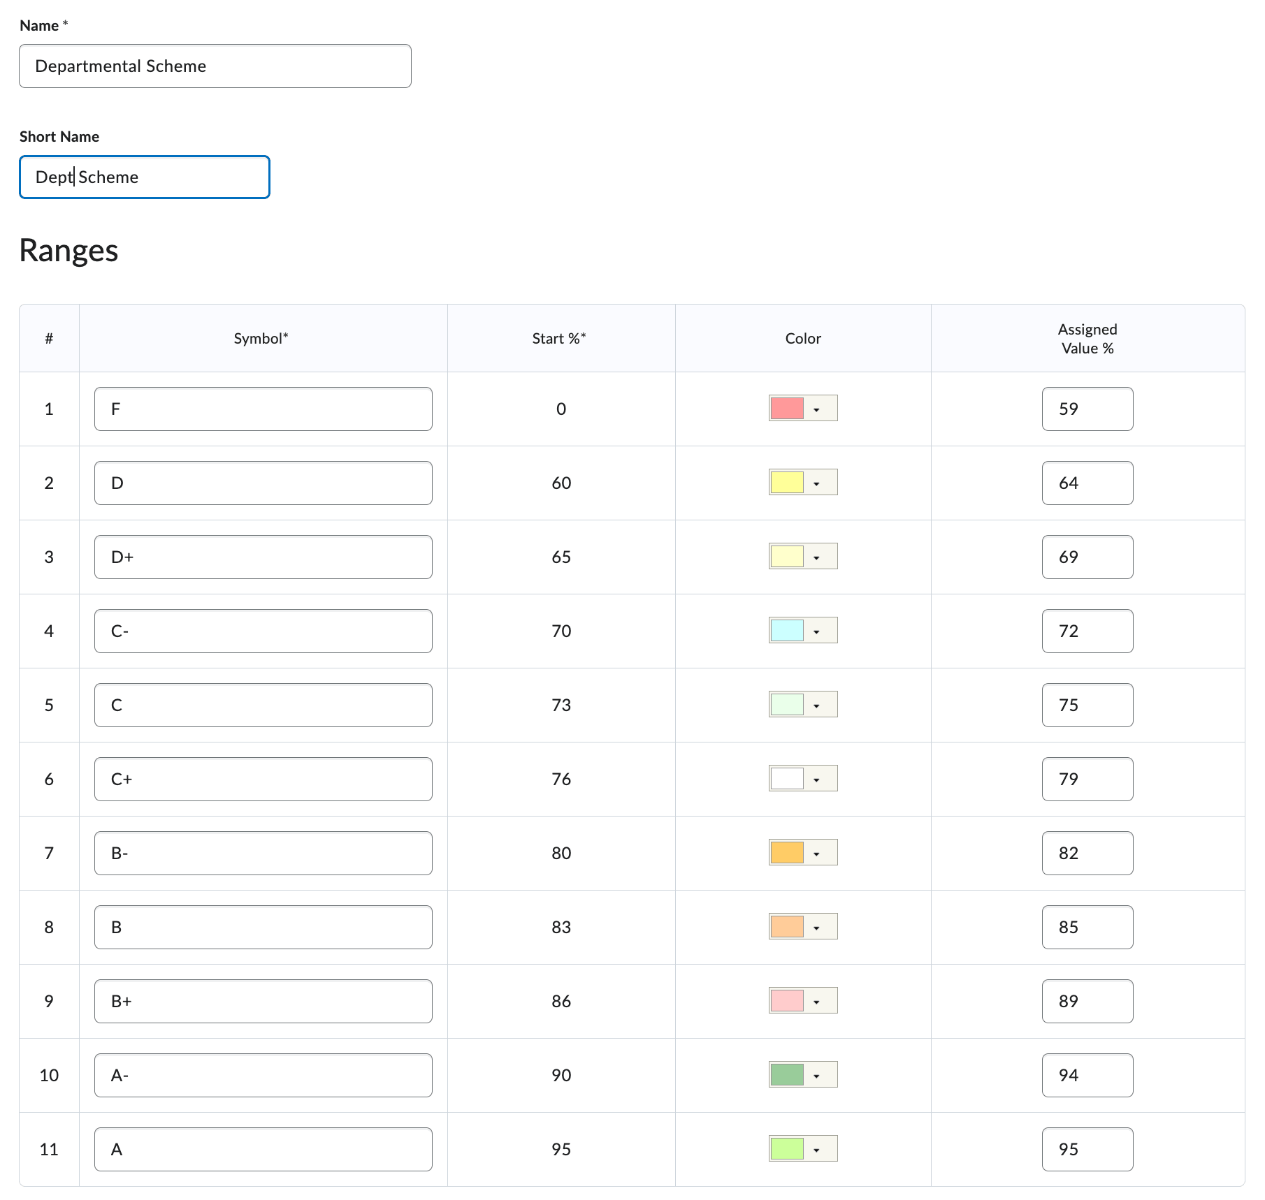Click the pink color swatch in the B+ row
1265x1200 pixels.
787,1001
